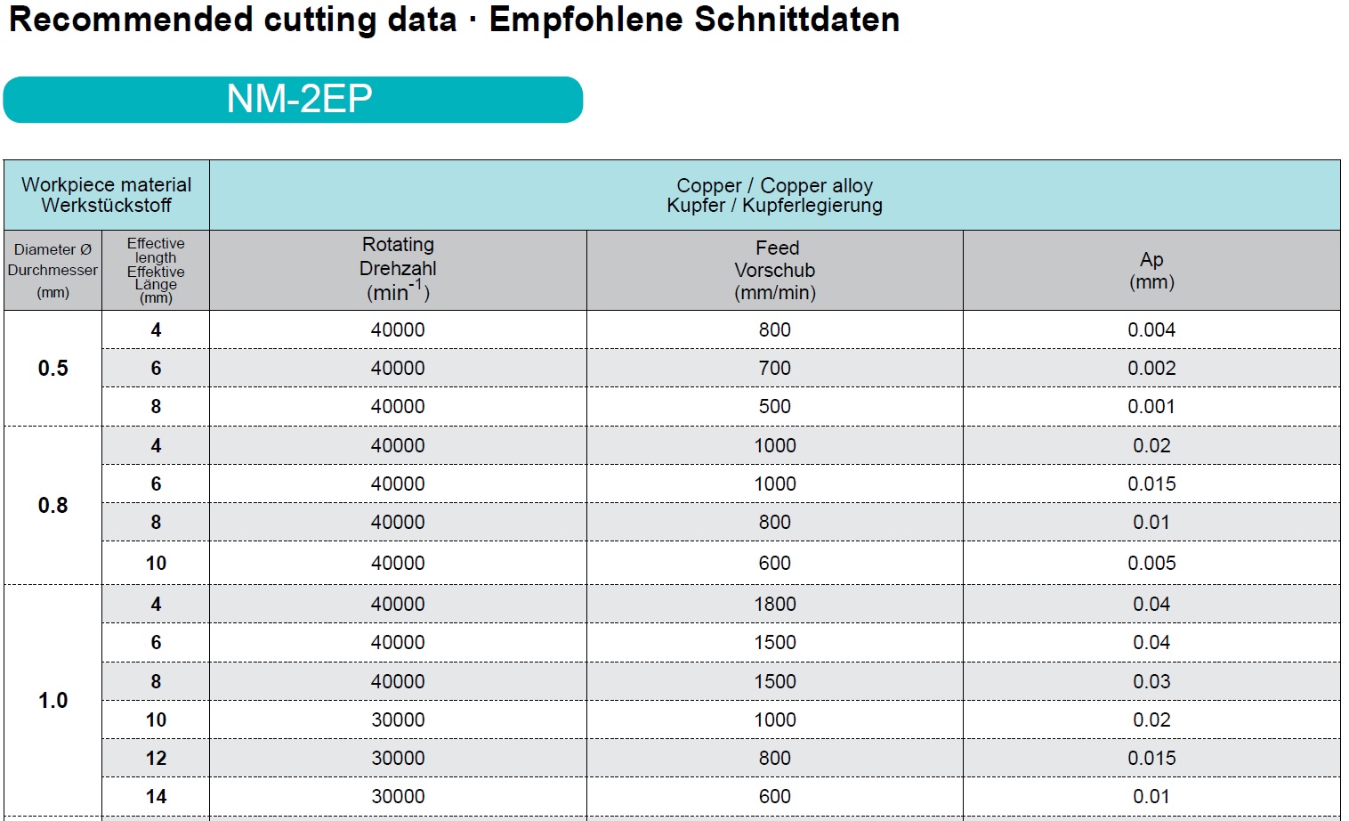Select the feed value 700 cell

click(775, 368)
